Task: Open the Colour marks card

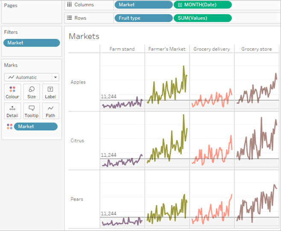Action: (12, 92)
